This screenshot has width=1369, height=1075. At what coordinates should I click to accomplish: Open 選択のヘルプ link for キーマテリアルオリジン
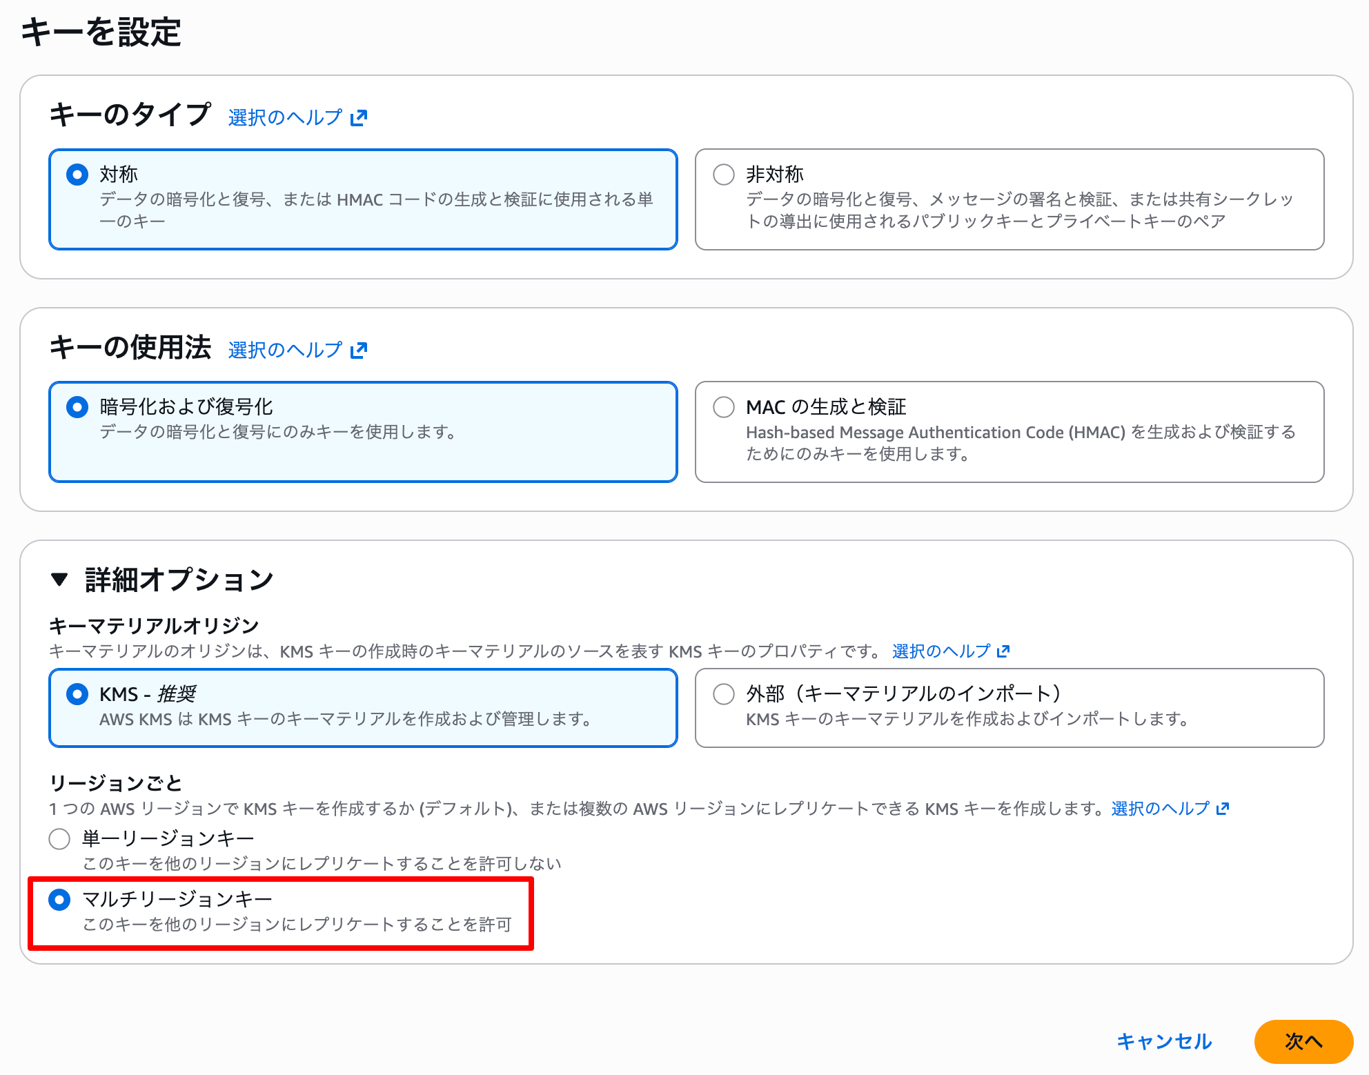click(x=941, y=651)
